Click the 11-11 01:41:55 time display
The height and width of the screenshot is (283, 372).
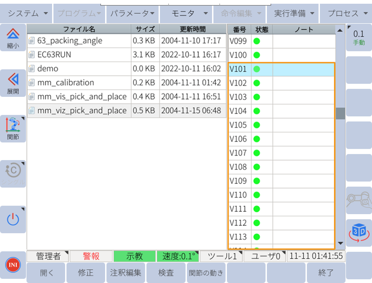pos(316,256)
